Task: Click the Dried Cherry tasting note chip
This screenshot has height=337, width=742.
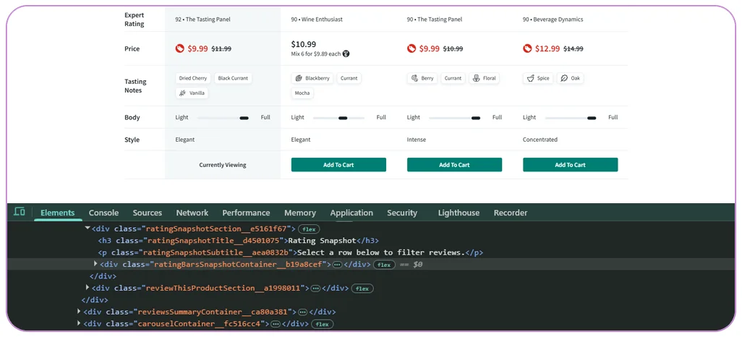Action: point(193,79)
